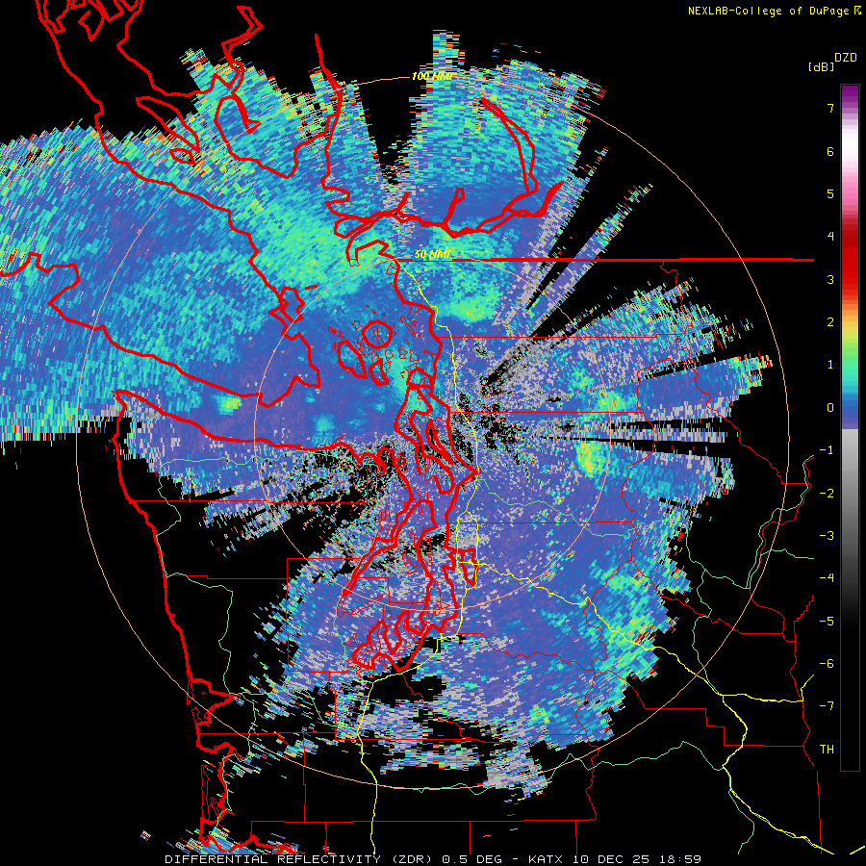The width and height of the screenshot is (866, 866).
Task: Click the -6 value on color scale
Action: (827, 664)
